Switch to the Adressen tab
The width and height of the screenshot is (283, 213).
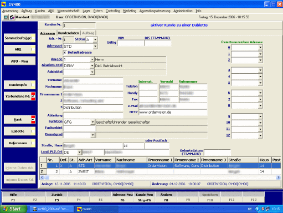(48, 33)
